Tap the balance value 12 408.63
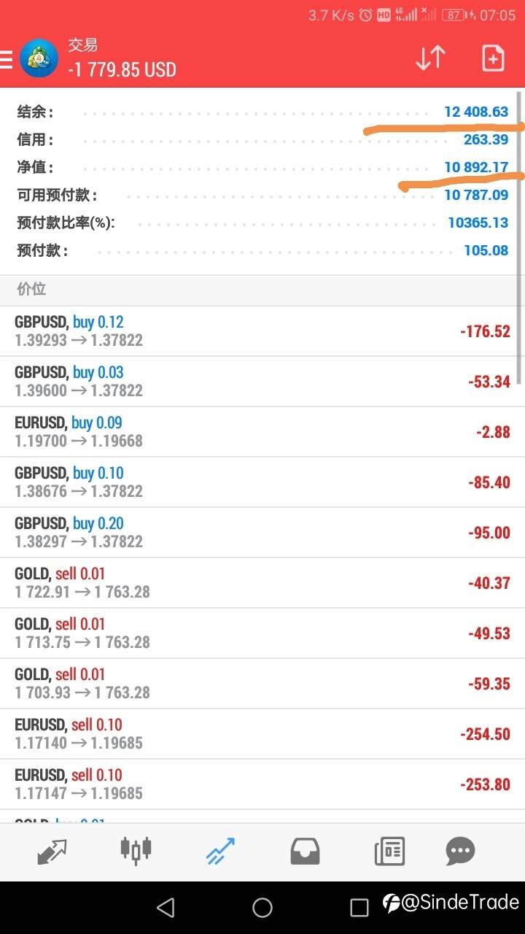Image resolution: width=525 pixels, height=934 pixels. point(475,112)
